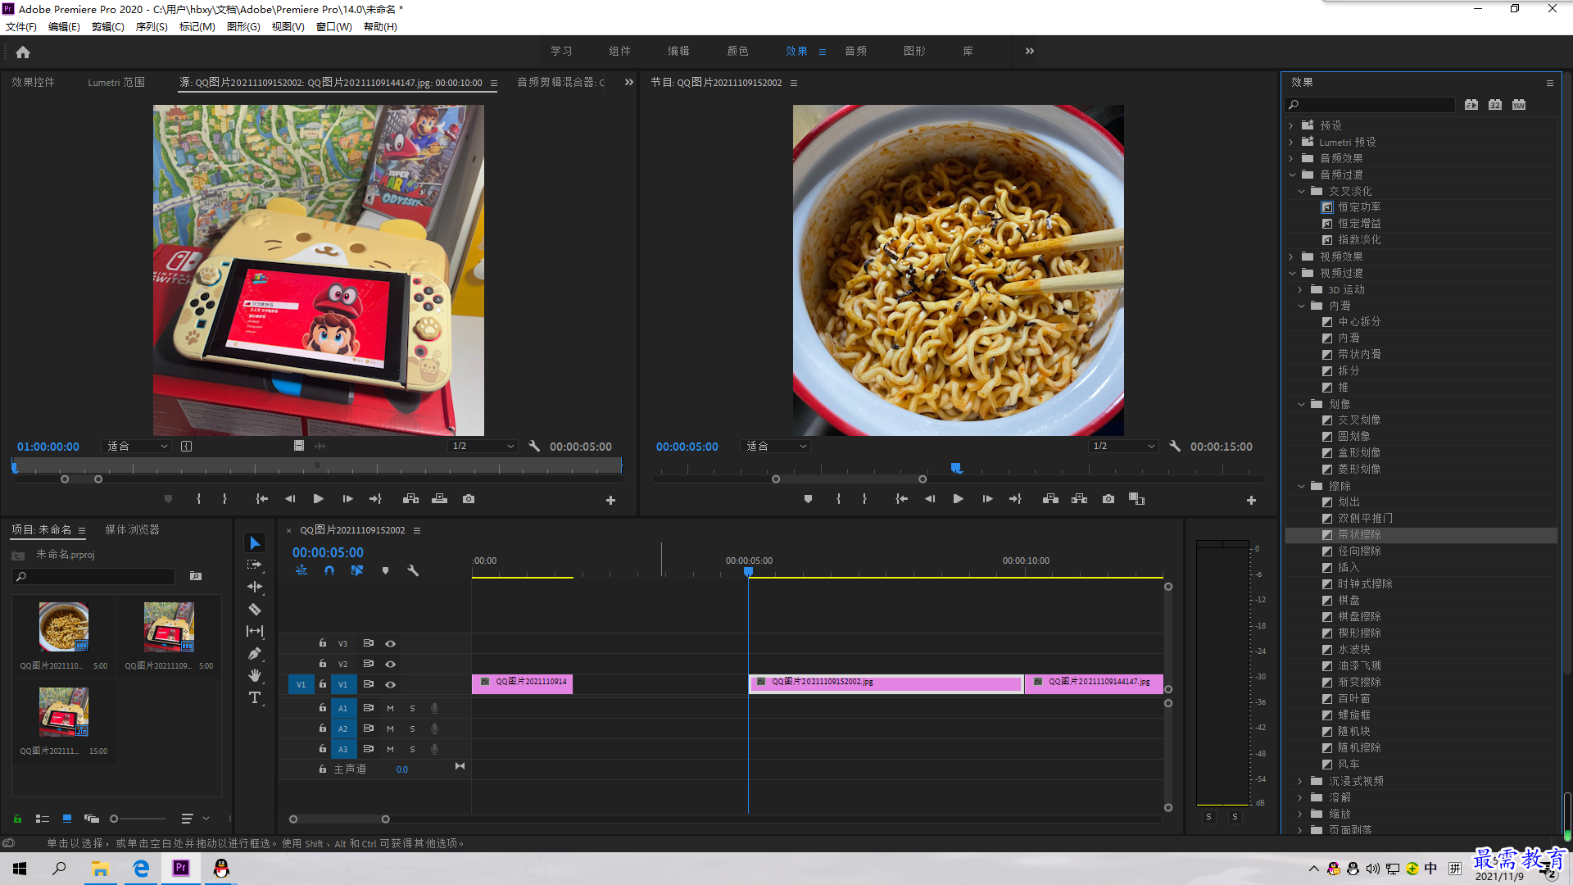Expand 音频效果 folder
1573x885 pixels.
(x=1291, y=158)
